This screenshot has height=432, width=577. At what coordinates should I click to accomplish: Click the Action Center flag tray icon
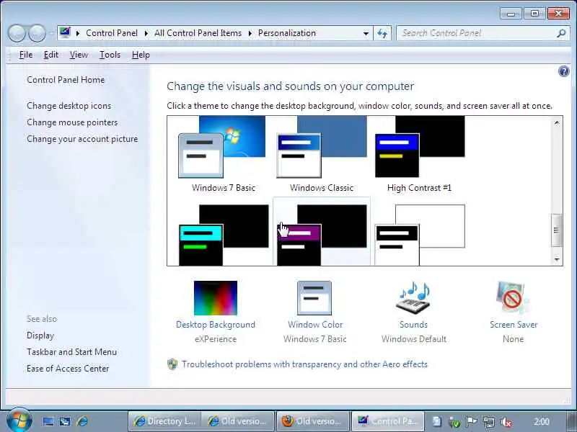472,422
